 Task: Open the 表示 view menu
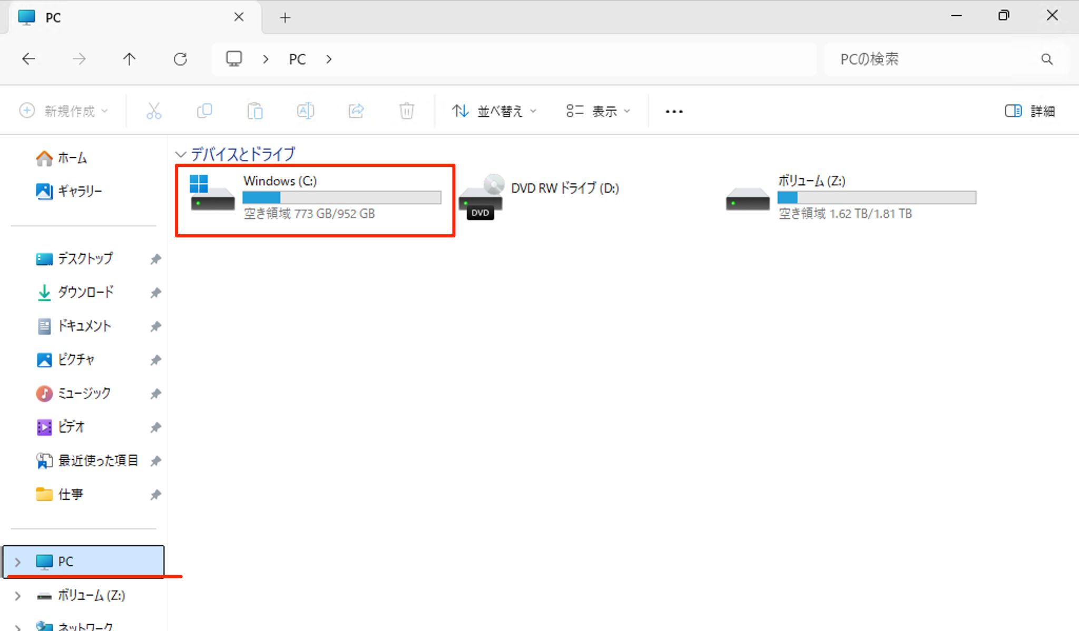click(598, 111)
